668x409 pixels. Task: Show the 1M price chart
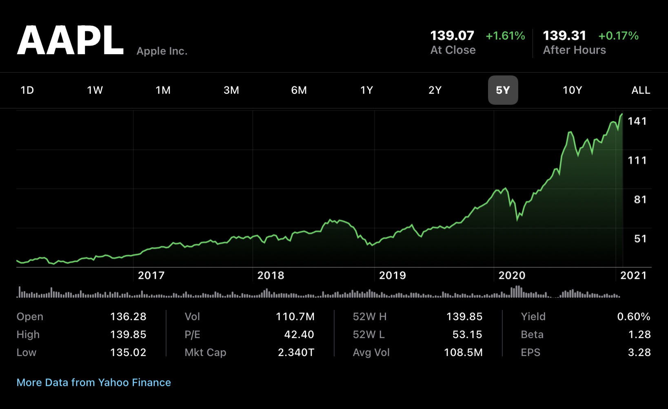(163, 90)
